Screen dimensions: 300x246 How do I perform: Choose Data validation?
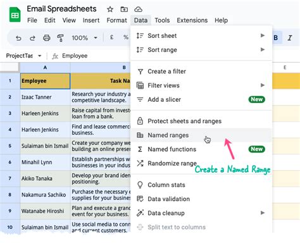pyautogui.click(x=201, y=199)
